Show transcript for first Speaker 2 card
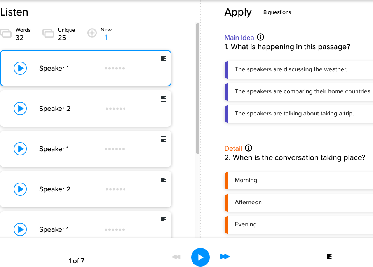This screenshot has height=267, width=373. [163, 99]
